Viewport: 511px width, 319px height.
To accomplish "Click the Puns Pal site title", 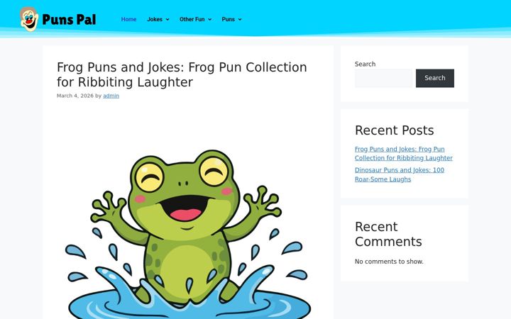I will (69, 20).
